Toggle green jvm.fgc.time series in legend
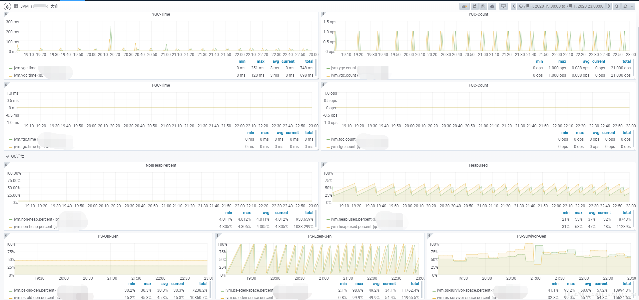This screenshot has width=639, height=300. pyautogui.click(x=25, y=139)
